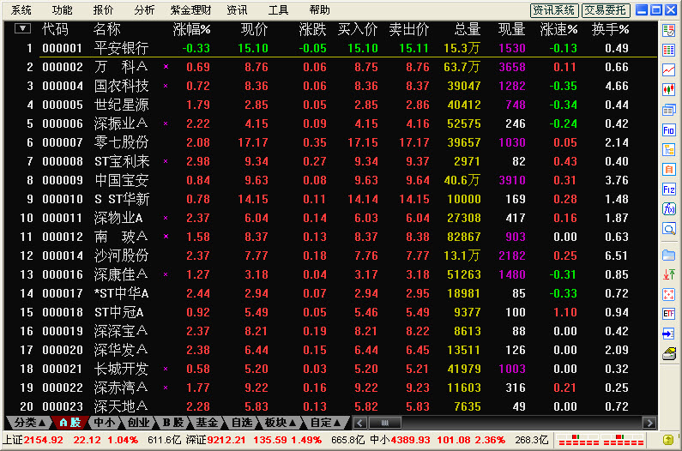
Task: Click the blue arrow import icon
Action: (x=668, y=334)
